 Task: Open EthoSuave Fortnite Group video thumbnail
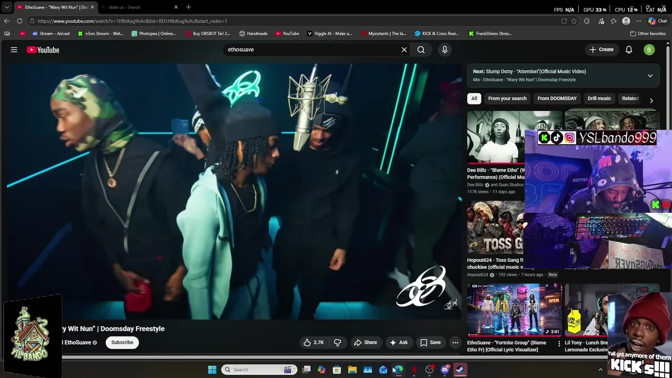click(514, 310)
